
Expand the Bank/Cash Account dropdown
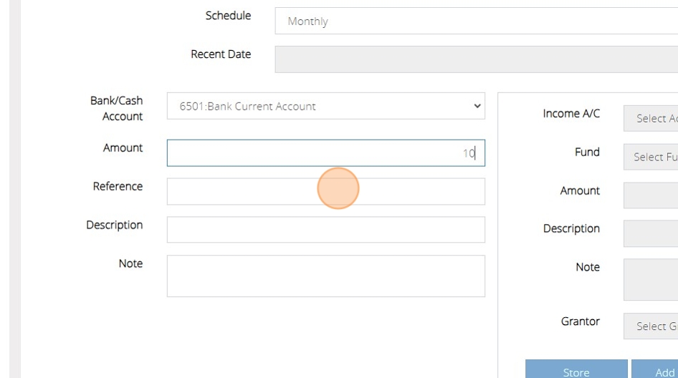point(325,106)
